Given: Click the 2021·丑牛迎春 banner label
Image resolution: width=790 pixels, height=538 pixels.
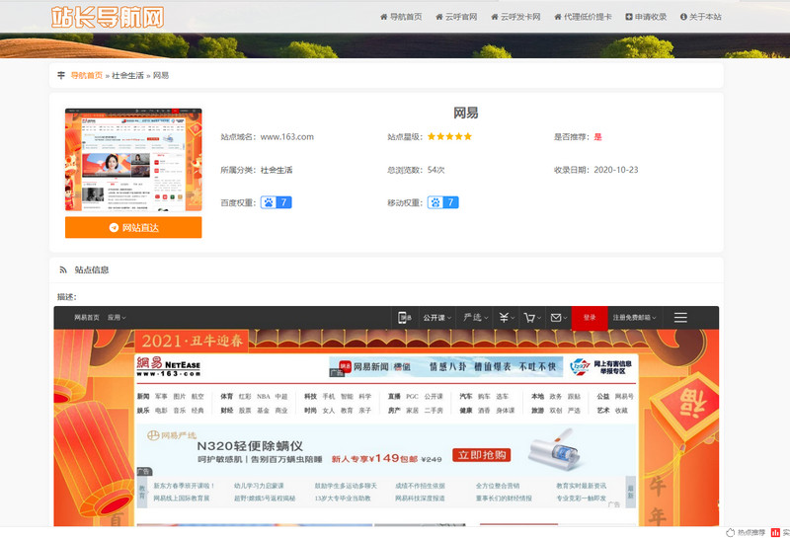Looking at the screenshot, I should coord(192,341).
